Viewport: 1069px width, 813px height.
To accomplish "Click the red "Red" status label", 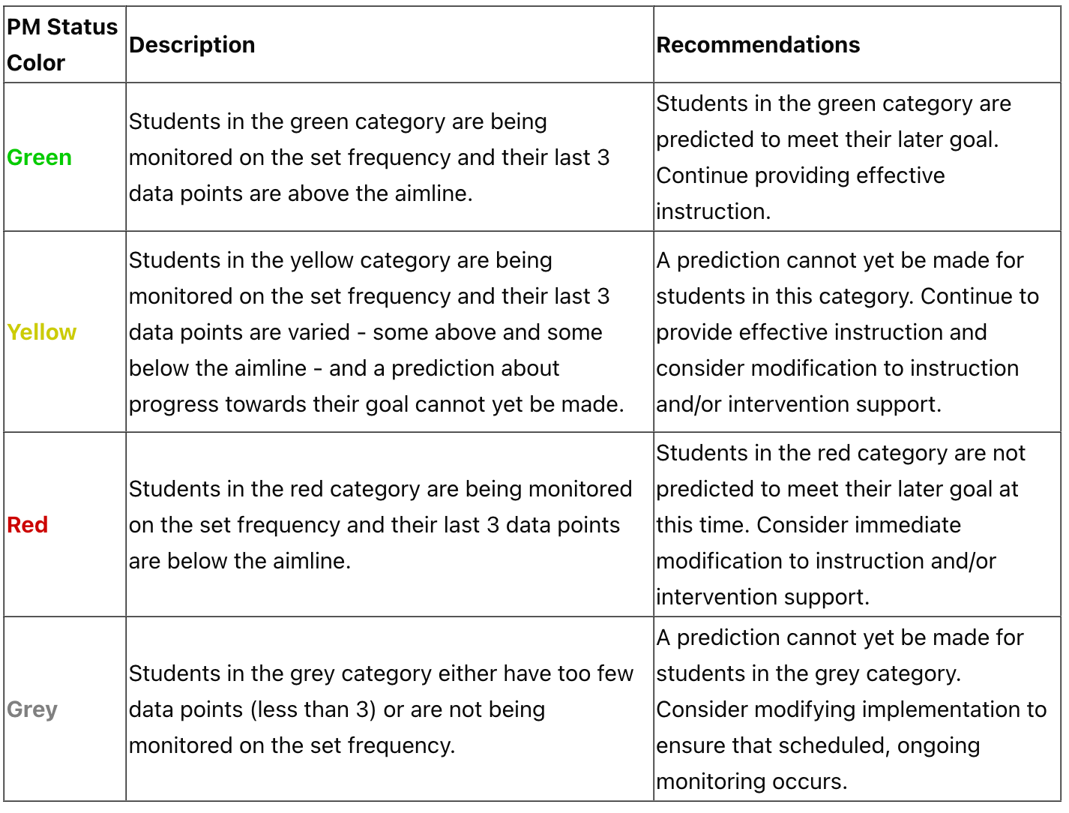I will click(x=27, y=525).
